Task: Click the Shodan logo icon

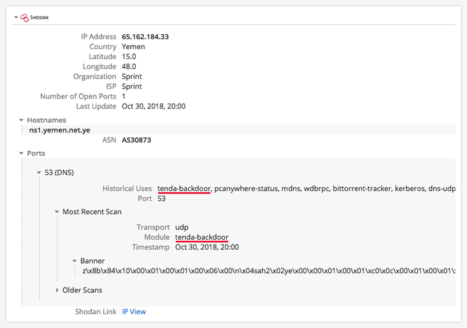Action: pyautogui.click(x=24, y=17)
